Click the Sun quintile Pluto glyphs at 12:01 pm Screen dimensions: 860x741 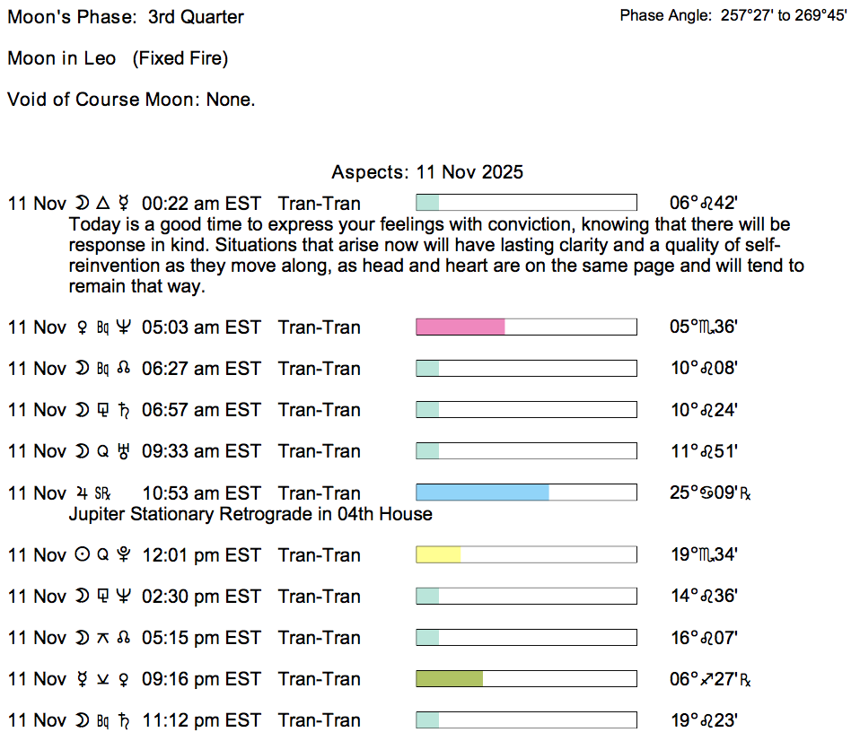click(103, 555)
